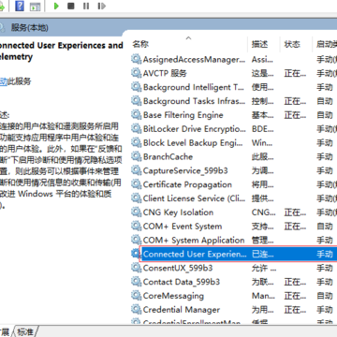Click gear icon of selected Connected User Experien... row
Viewport: 337px width, 337px height.
[136, 254]
